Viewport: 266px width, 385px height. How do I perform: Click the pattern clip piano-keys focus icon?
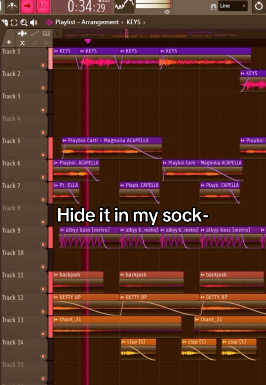46,33
